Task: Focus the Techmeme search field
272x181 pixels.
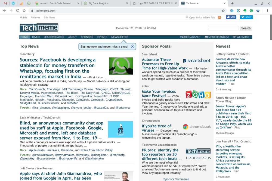Action: [x=223, y=28]
